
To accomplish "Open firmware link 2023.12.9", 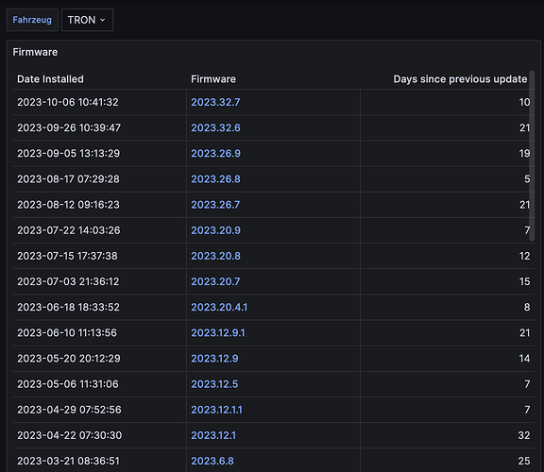I will click(214, 359).
